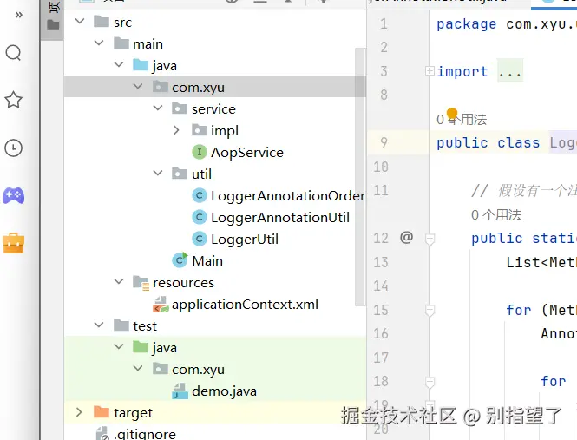Screen dimensions: 577x440
Task: Open LoggerAnnotationUtil class file
Action: (280, 218)
